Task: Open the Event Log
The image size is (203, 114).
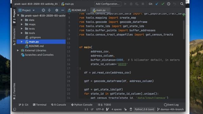Action: coord(171,105)
